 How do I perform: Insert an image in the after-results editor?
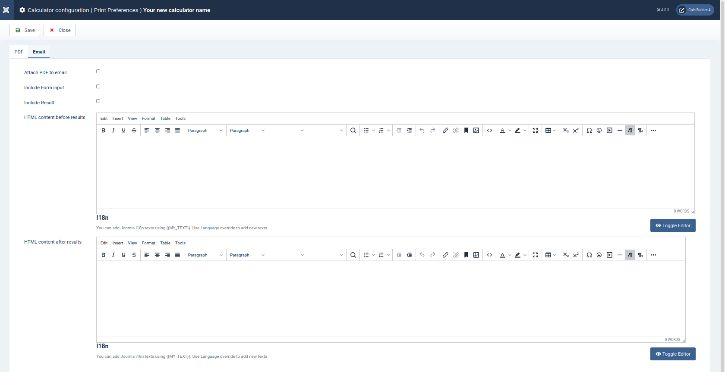coord(476,255)
